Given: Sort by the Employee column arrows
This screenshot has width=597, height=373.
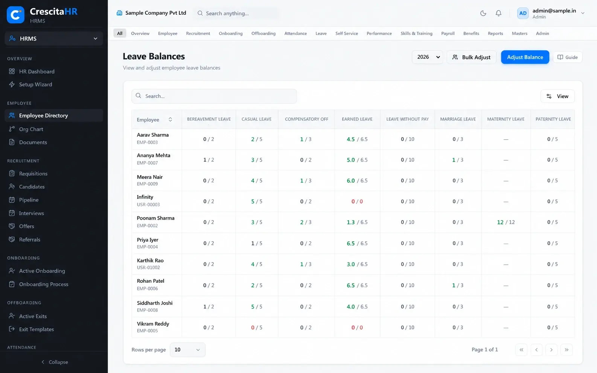Looking at the screenshot, I should pyautogui.click(x=170, y=120).
